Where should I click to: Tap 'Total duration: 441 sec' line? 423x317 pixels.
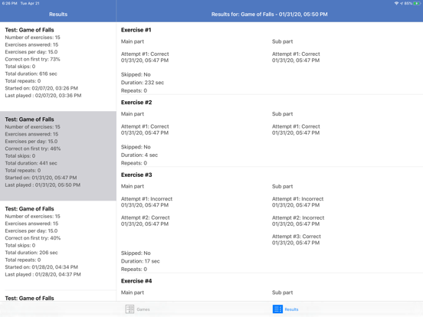[x=31, y=163]
